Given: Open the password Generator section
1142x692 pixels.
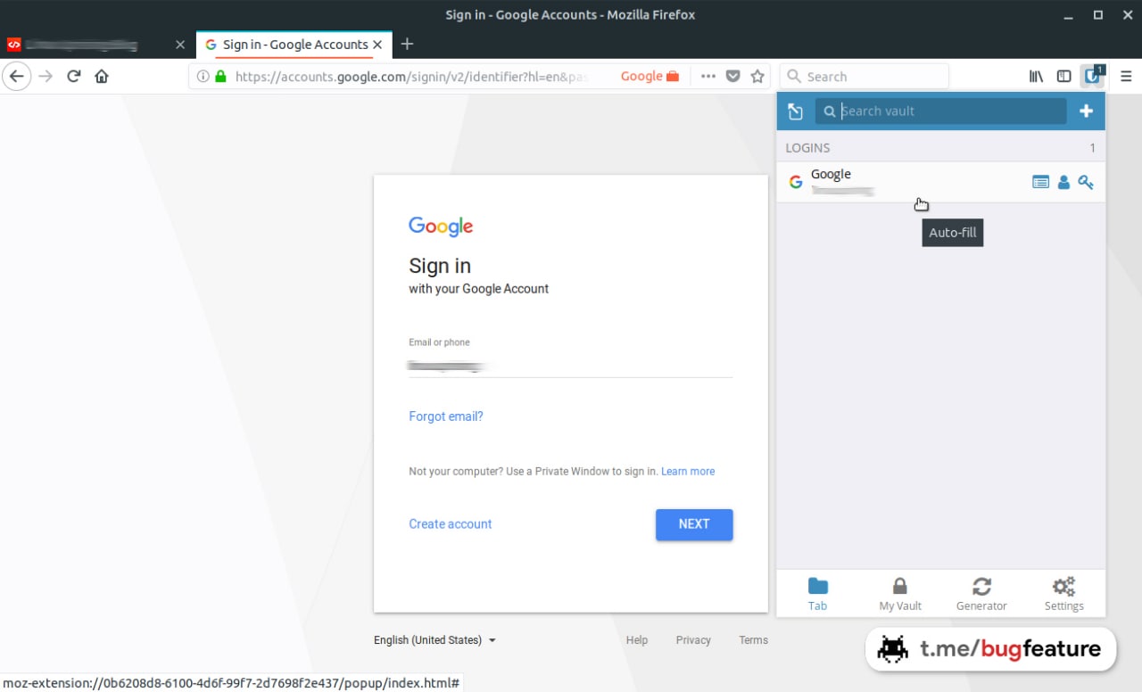Looking at the screenshot, I should click(x=981, y=594).
